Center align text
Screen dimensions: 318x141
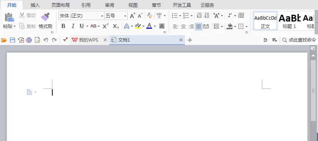point(183,26)
